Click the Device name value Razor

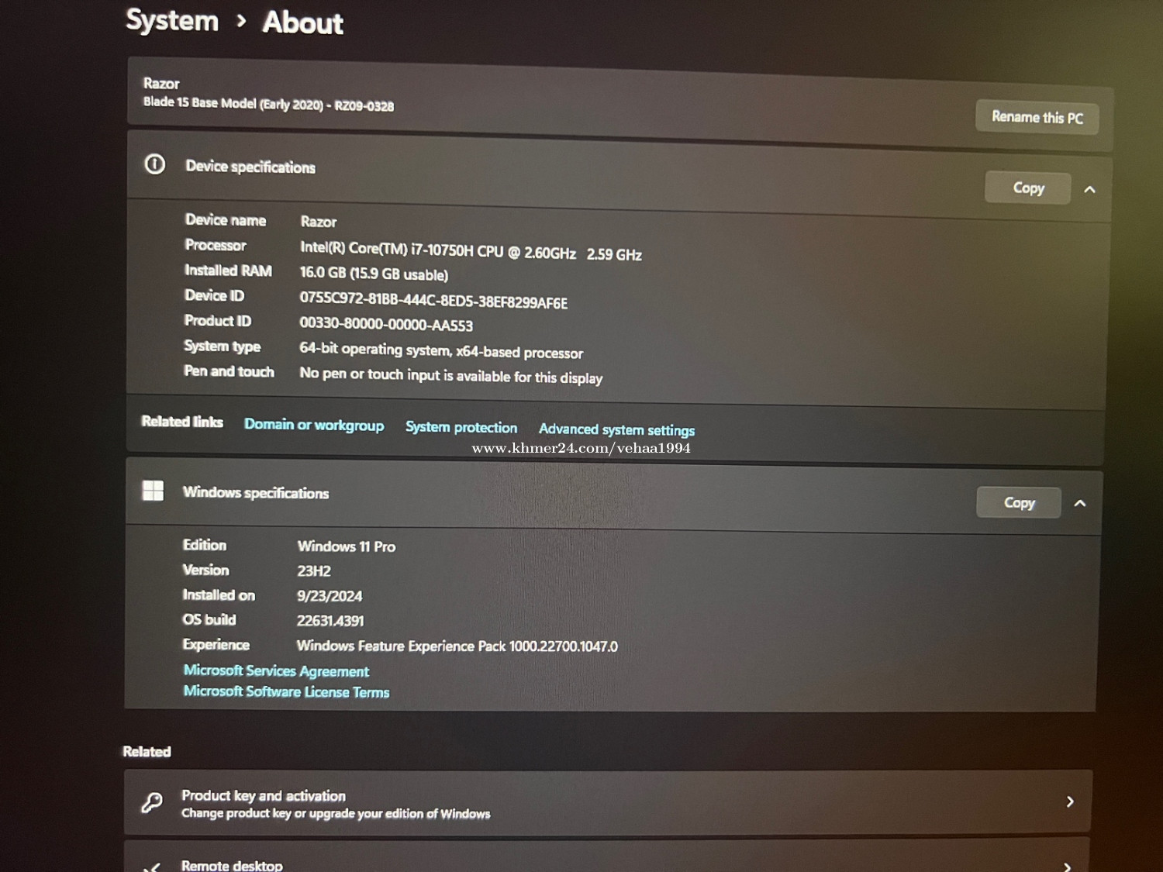point(319,222)
